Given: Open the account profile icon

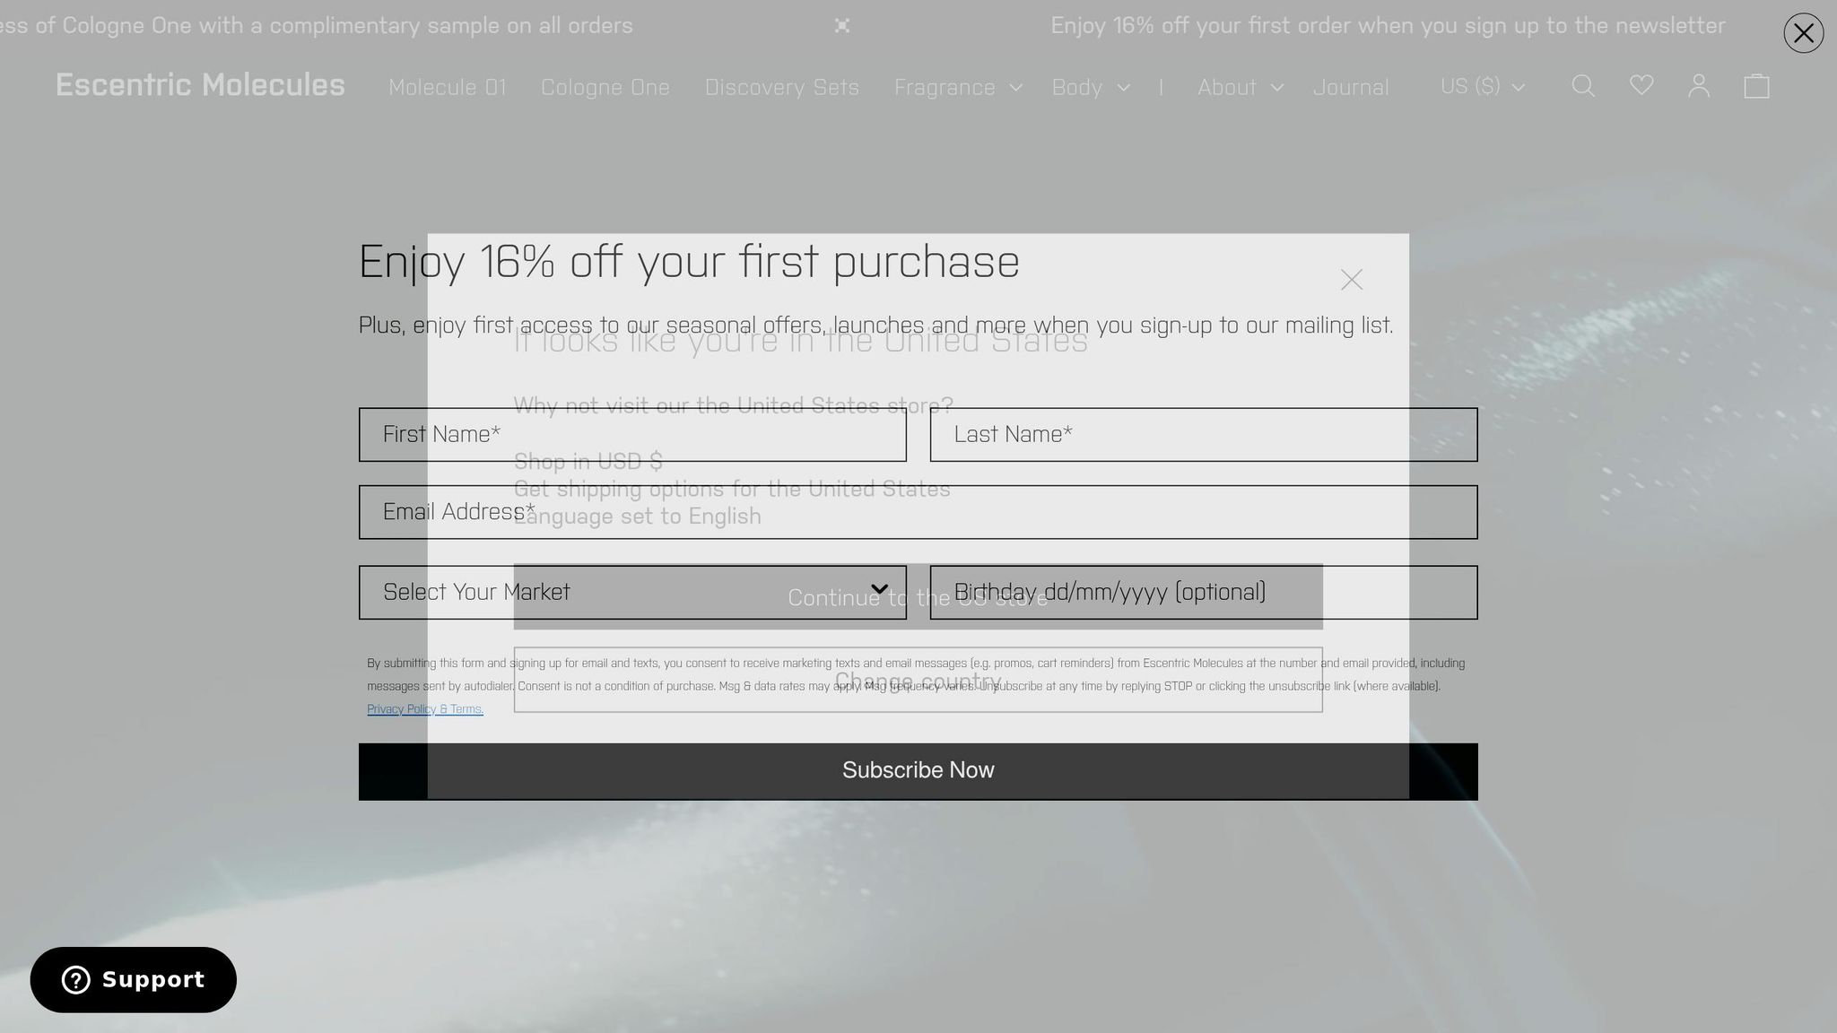Looking at the screenshot, I should pos(1699,86).
